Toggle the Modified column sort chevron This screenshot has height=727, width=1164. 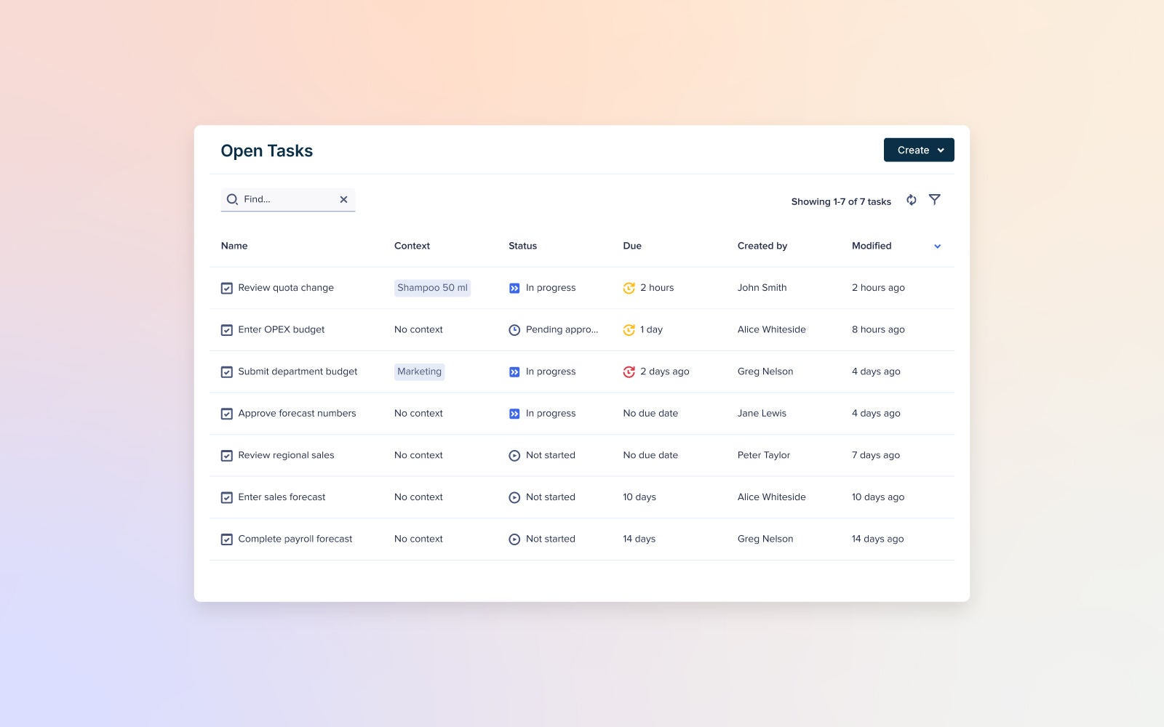pos(937,246)
